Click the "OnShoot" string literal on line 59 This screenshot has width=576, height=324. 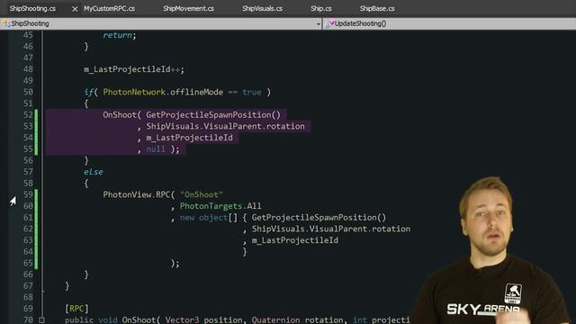click(x=202, y=194)
